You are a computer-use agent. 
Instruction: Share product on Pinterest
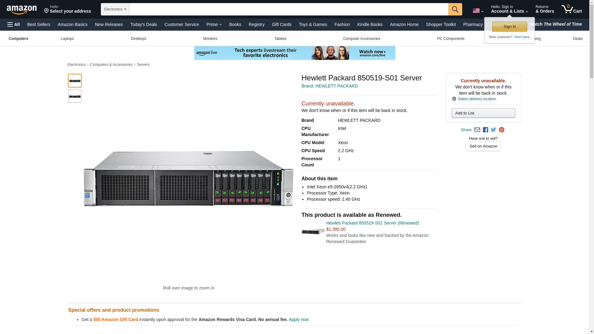501,130
